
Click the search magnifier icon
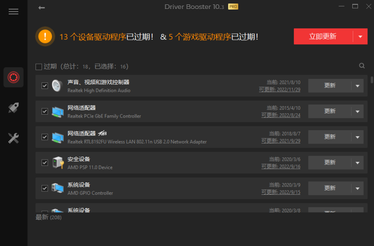click(362, 66)
